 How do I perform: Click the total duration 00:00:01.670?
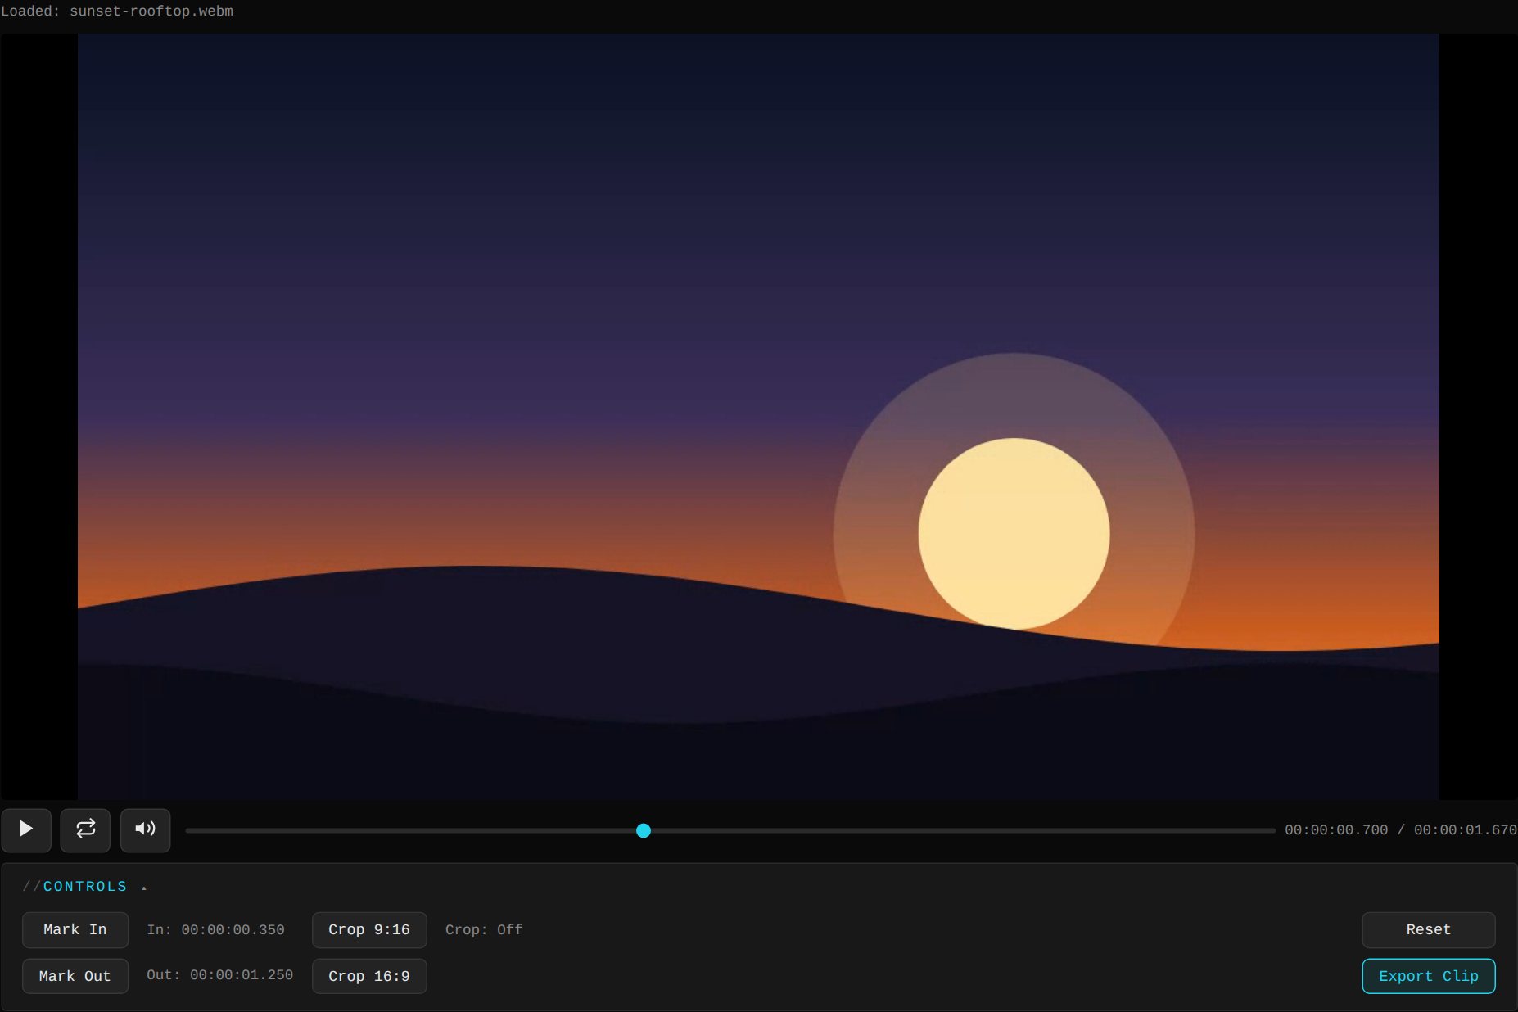click(1465, 830)
